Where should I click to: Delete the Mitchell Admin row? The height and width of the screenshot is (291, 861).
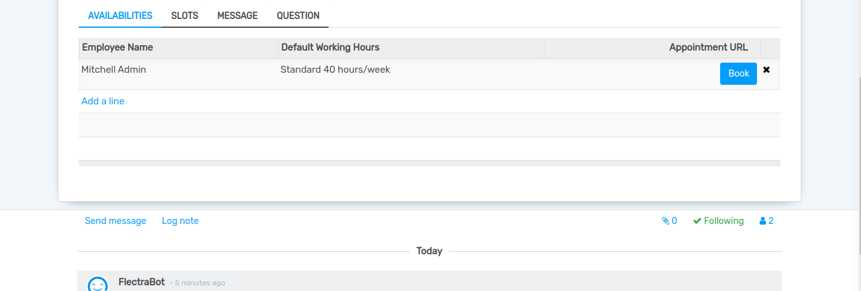click(766, 70)
